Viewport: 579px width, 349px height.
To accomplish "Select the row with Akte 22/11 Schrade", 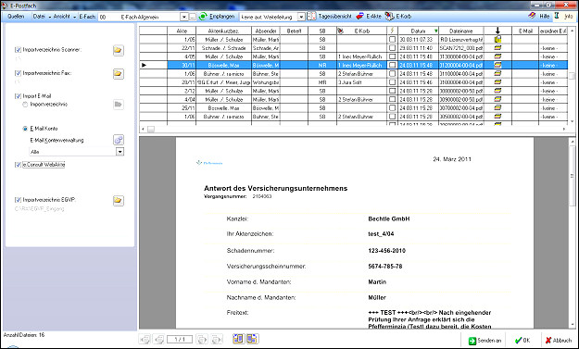I will click(353, 48).
